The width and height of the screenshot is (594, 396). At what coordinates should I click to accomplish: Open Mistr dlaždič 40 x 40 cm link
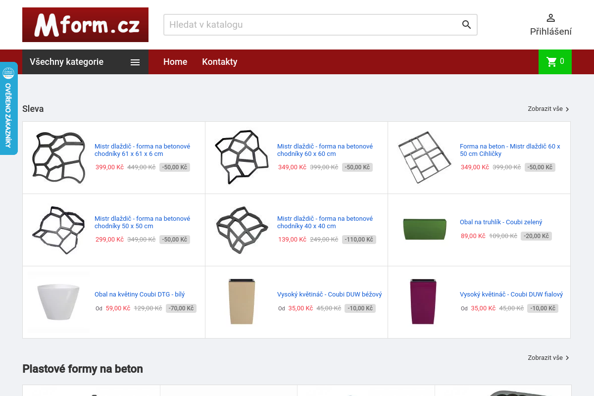point(325,222)
